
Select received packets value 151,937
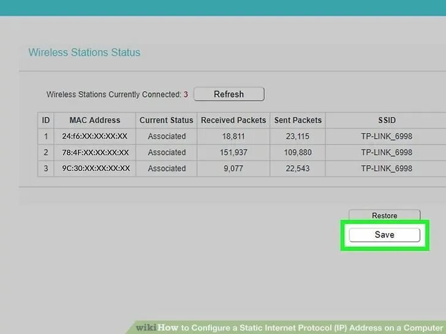coord(233,152)
